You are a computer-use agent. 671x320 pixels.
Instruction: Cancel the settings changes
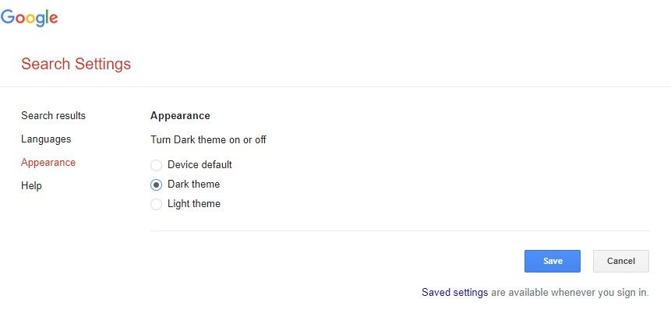pyautogui.click(x=621, y=261)
